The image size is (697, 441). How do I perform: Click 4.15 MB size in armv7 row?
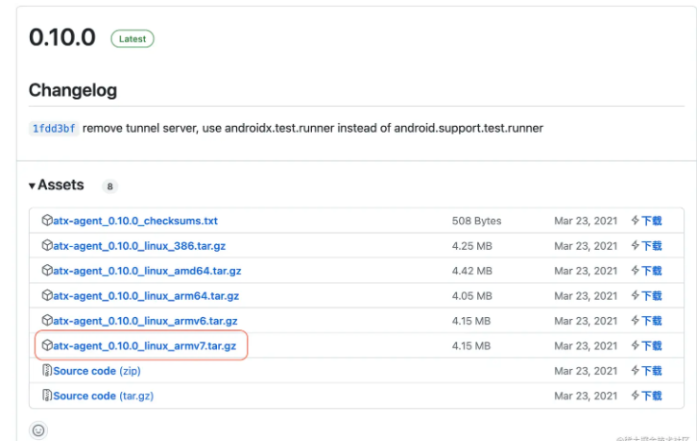coord(471,345)
